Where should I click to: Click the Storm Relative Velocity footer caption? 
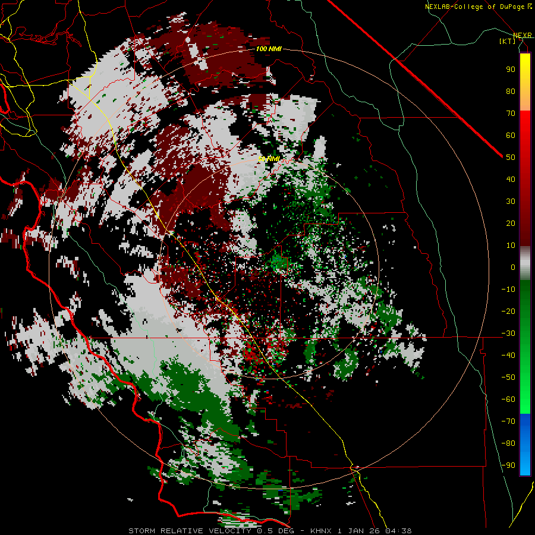[270, 531]
